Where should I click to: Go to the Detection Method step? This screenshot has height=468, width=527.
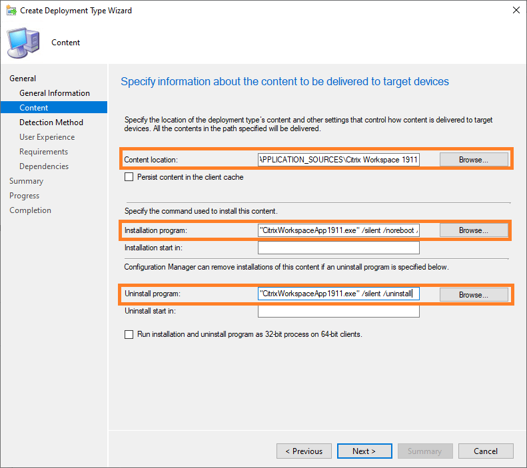(51, 122)
